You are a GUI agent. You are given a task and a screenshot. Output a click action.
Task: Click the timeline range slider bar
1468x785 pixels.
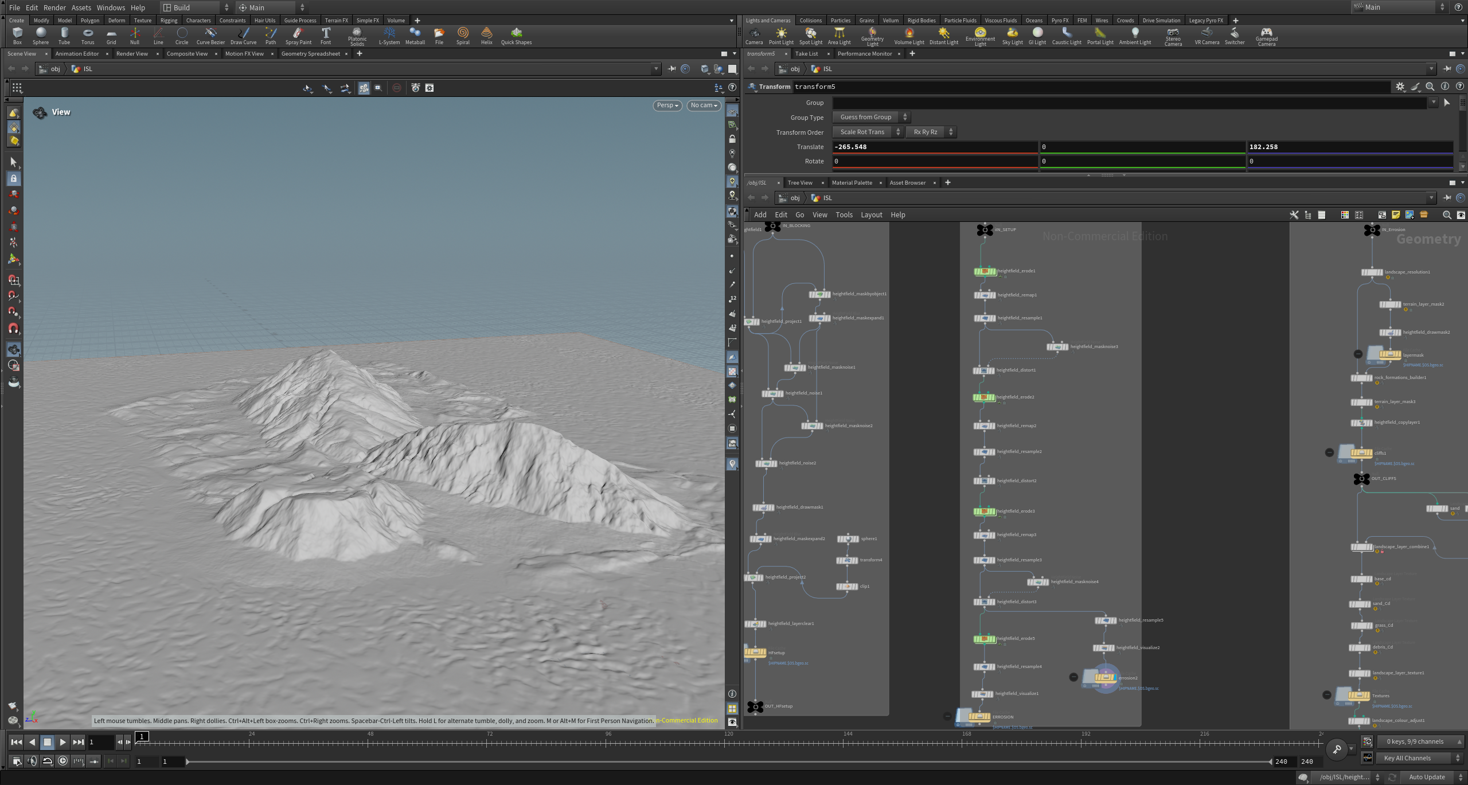click(x=728, y=761)
